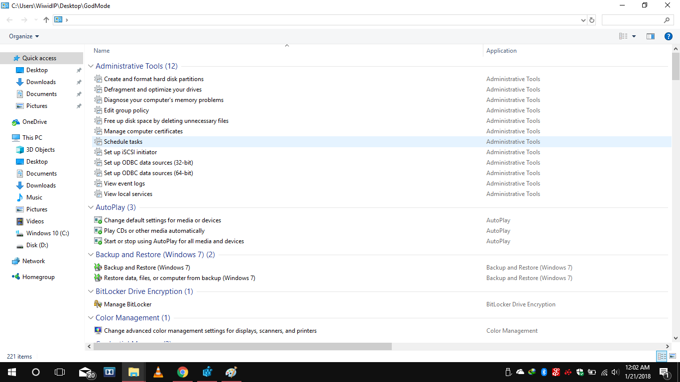Select Windows 10 (C:) drive in sidebar
The image size is (680, 382).
(x=47, y=233)
